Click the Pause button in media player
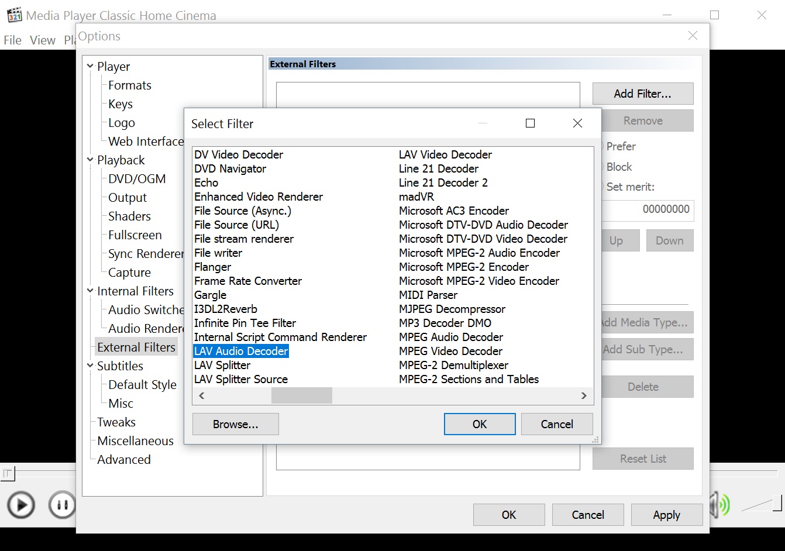Viewport: 785px width, 551px height. 62,505
